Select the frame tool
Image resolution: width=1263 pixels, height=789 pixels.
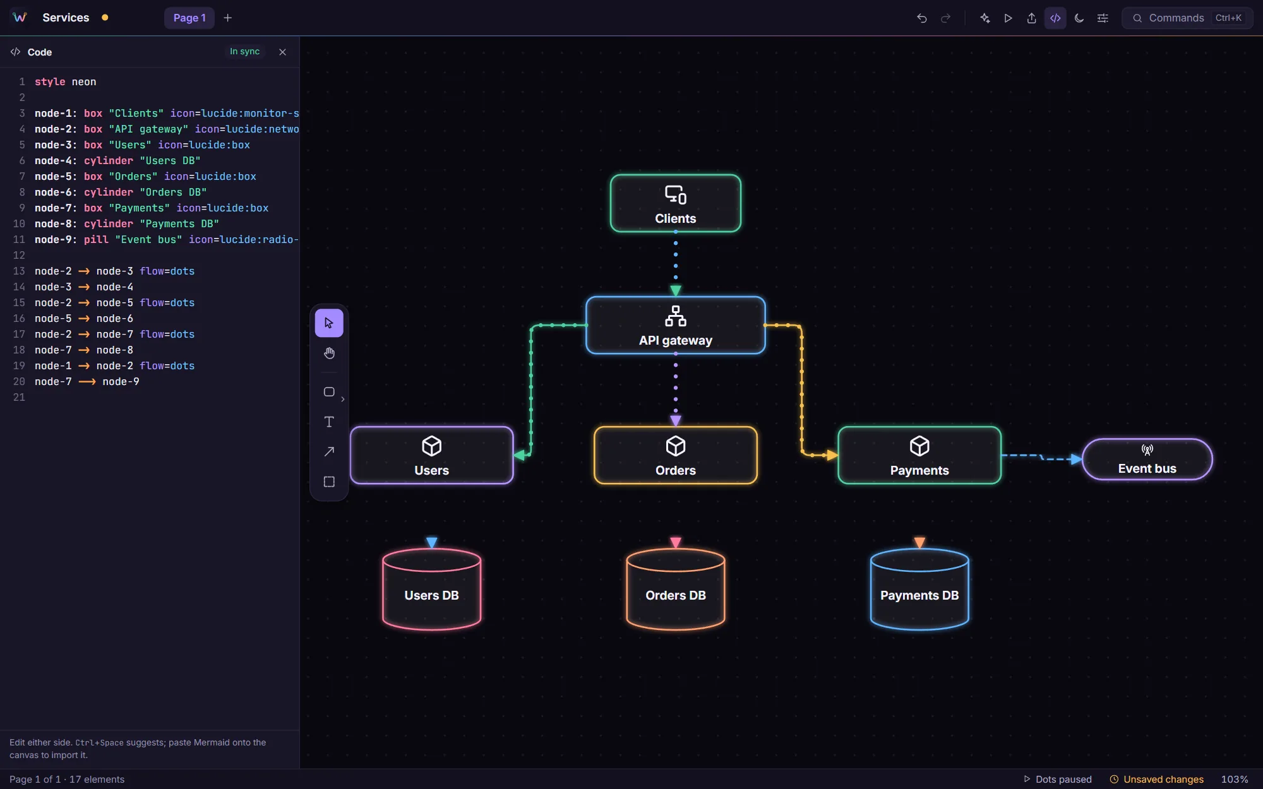tap(329, 482)
